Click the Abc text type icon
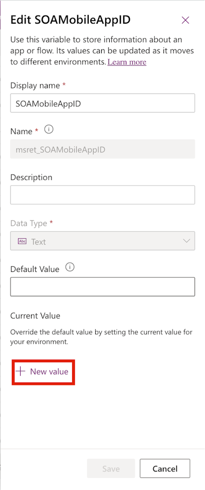 [22, 241]
